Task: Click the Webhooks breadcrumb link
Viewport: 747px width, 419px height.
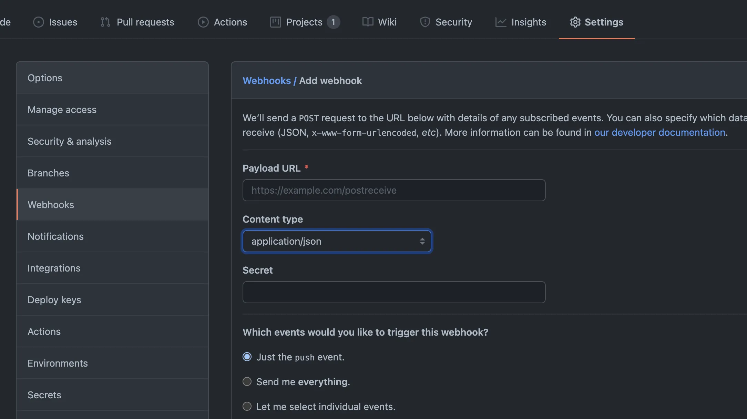Action: [x=267, y=81]
